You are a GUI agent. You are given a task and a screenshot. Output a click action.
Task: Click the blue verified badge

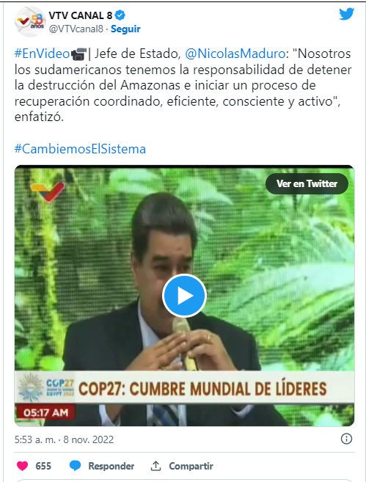coord(120,15)
